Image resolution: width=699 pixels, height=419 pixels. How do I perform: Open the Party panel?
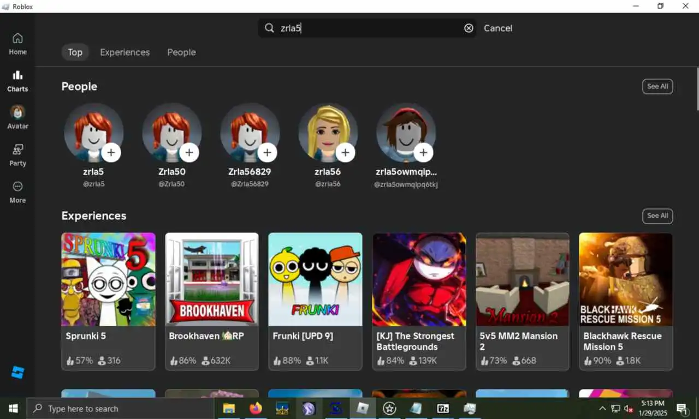click(17, 155)
